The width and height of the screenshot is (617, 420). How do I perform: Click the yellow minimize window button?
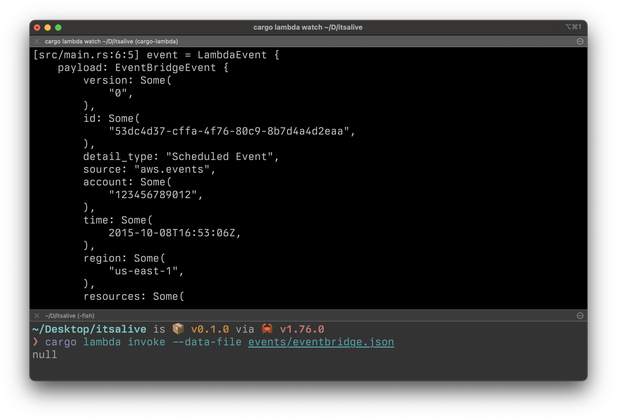click(x=48, y=27)
